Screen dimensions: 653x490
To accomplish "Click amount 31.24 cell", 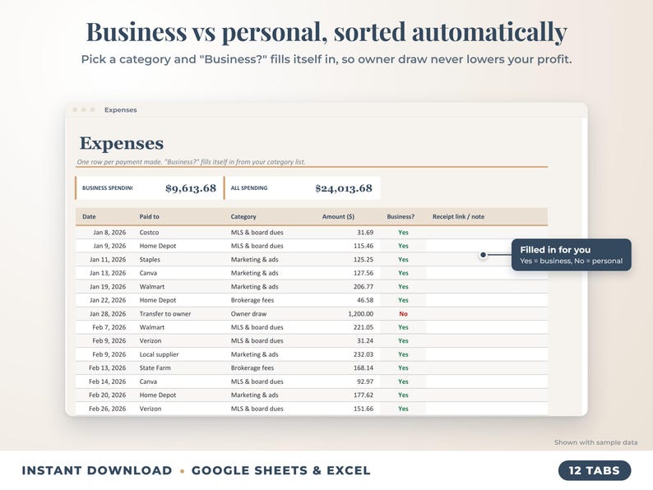I will point(365,340).
